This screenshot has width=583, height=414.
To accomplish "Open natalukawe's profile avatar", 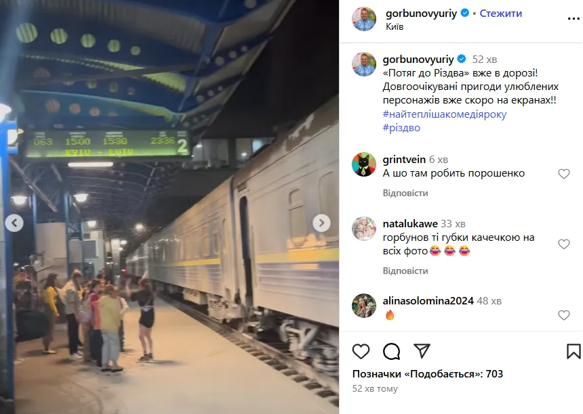I will tap(364, 229).
